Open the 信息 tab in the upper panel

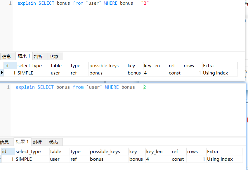click(6, 56)
